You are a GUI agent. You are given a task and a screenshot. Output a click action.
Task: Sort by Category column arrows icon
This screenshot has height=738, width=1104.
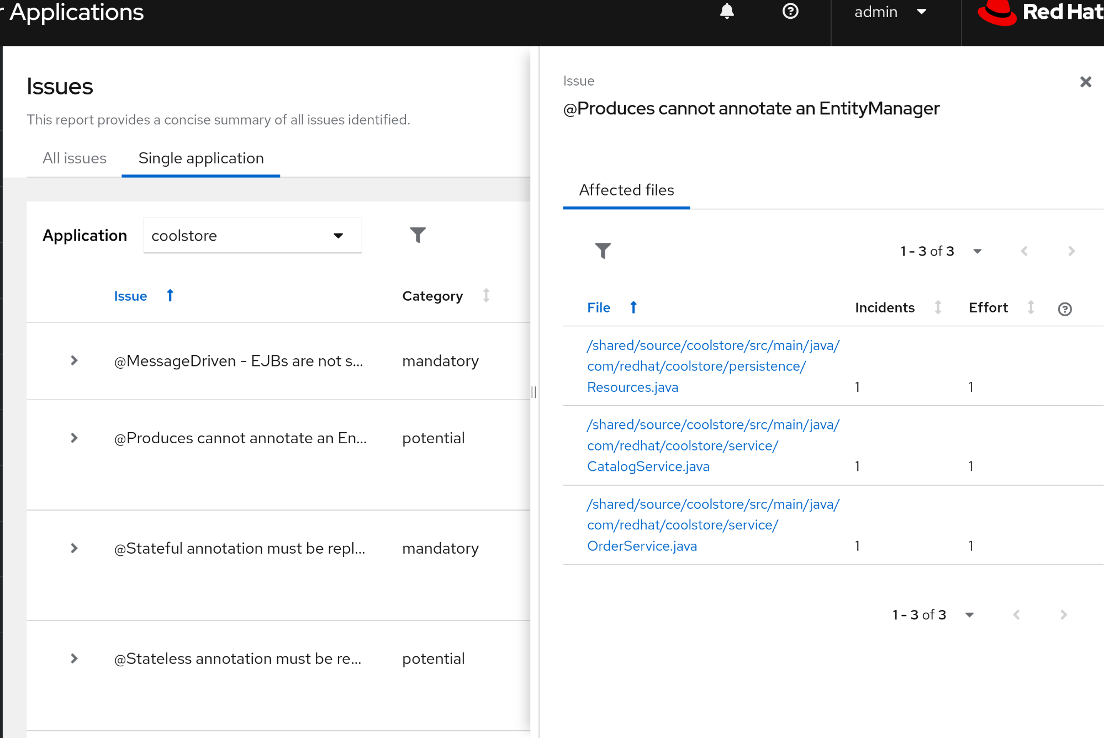click(x=486, y=296)
